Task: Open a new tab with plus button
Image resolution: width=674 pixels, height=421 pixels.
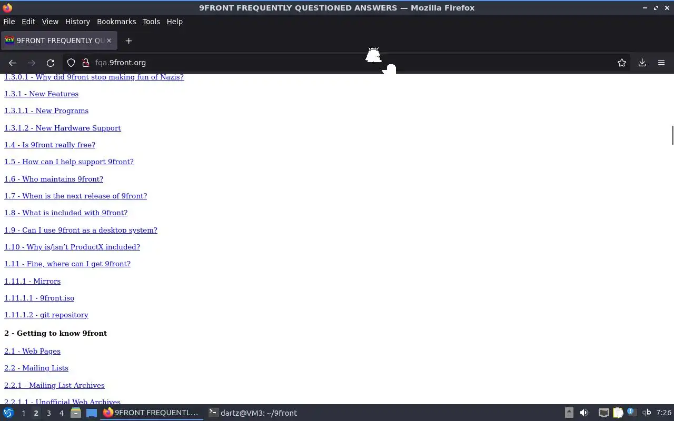Action: coord(128,41)
